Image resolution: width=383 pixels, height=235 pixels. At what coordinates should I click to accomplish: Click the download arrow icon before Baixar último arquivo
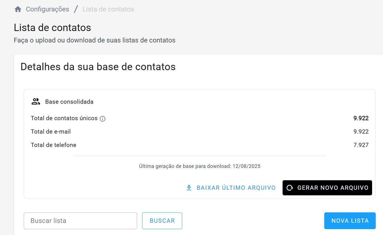pos(189,188)
